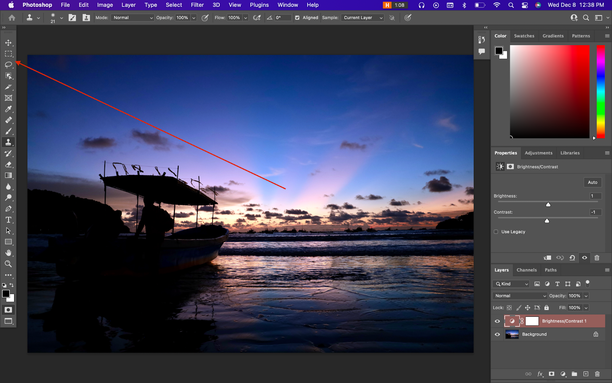Delete the adjustment layer with Properties trash icon
This screenshot has width=612, height=383.
click(597, 258)
